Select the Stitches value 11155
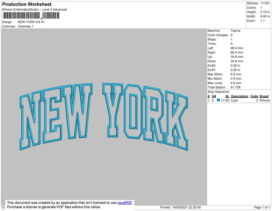The height and width of the screenshot is (211, 272). click(x=265, y=3)
